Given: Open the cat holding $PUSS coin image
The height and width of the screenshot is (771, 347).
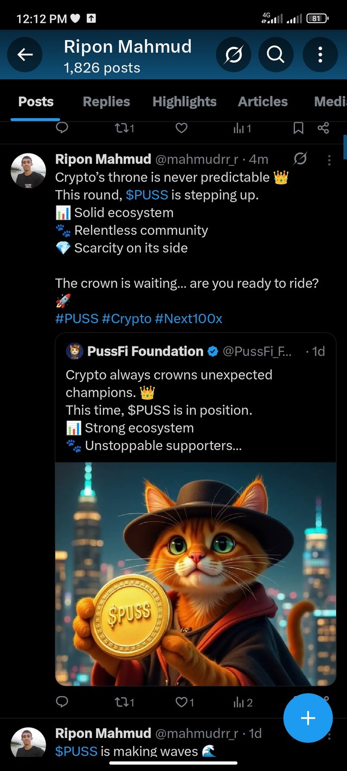Looking at the screenshot, I should (195, 574).
